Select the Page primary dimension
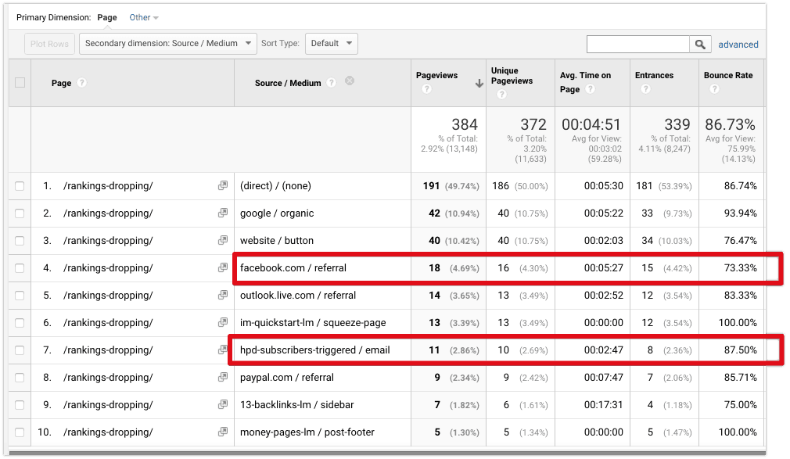The width and height of the screenshot is (790, 459). 107,17
